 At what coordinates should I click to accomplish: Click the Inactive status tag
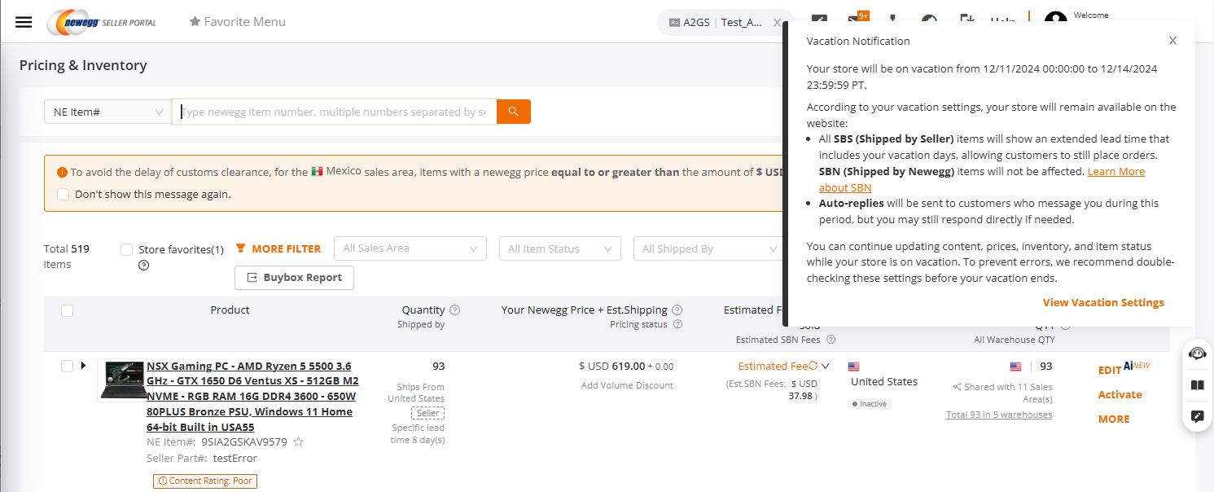[x=868, y=403]
